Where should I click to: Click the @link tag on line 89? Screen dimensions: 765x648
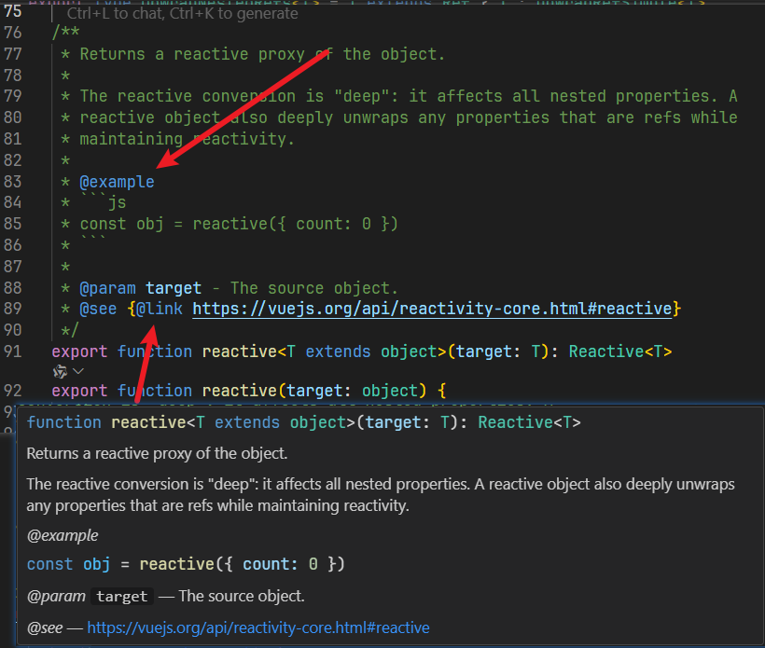159,309
